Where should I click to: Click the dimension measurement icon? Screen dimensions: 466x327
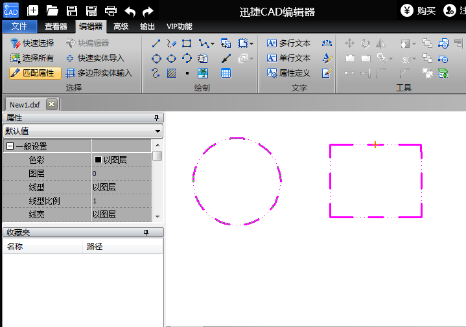pyautogui.click(x=327, y=43)
